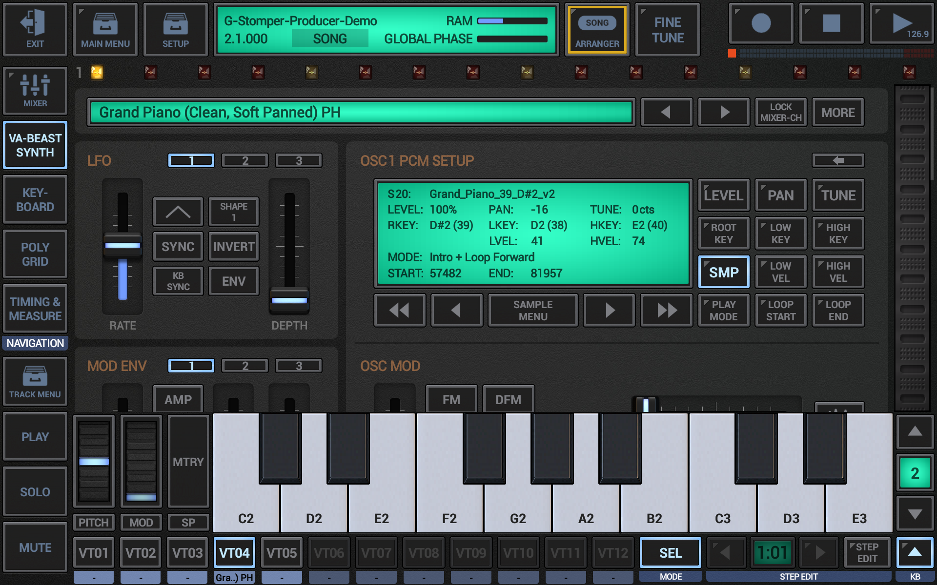Open the Sample Menu

click(x=532, y=310)
